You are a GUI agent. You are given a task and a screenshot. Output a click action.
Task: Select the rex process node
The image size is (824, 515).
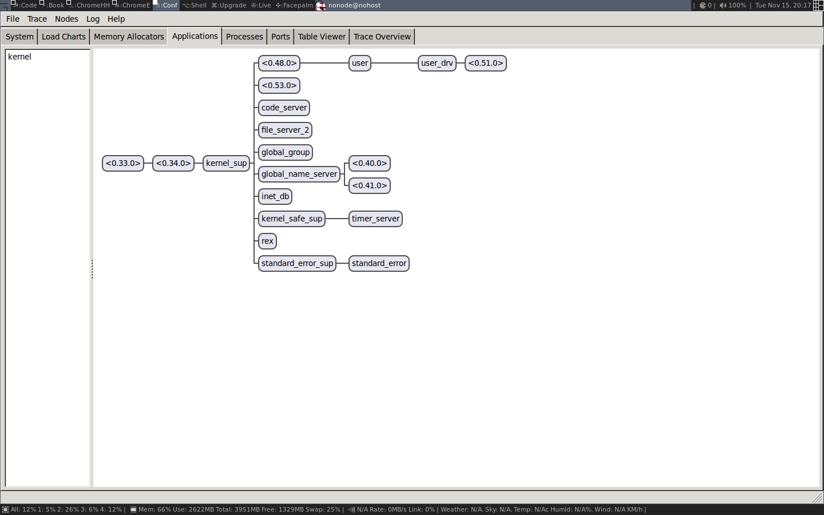(267, 241)
